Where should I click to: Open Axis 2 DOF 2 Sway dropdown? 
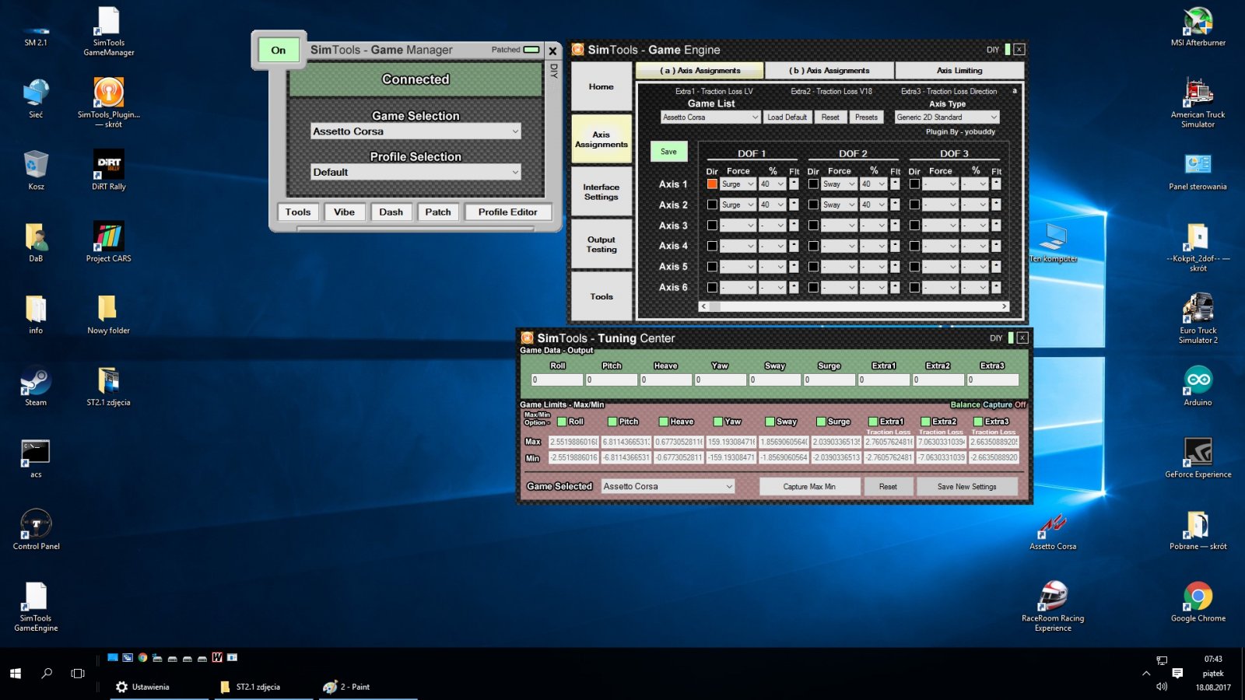[839, 205]
